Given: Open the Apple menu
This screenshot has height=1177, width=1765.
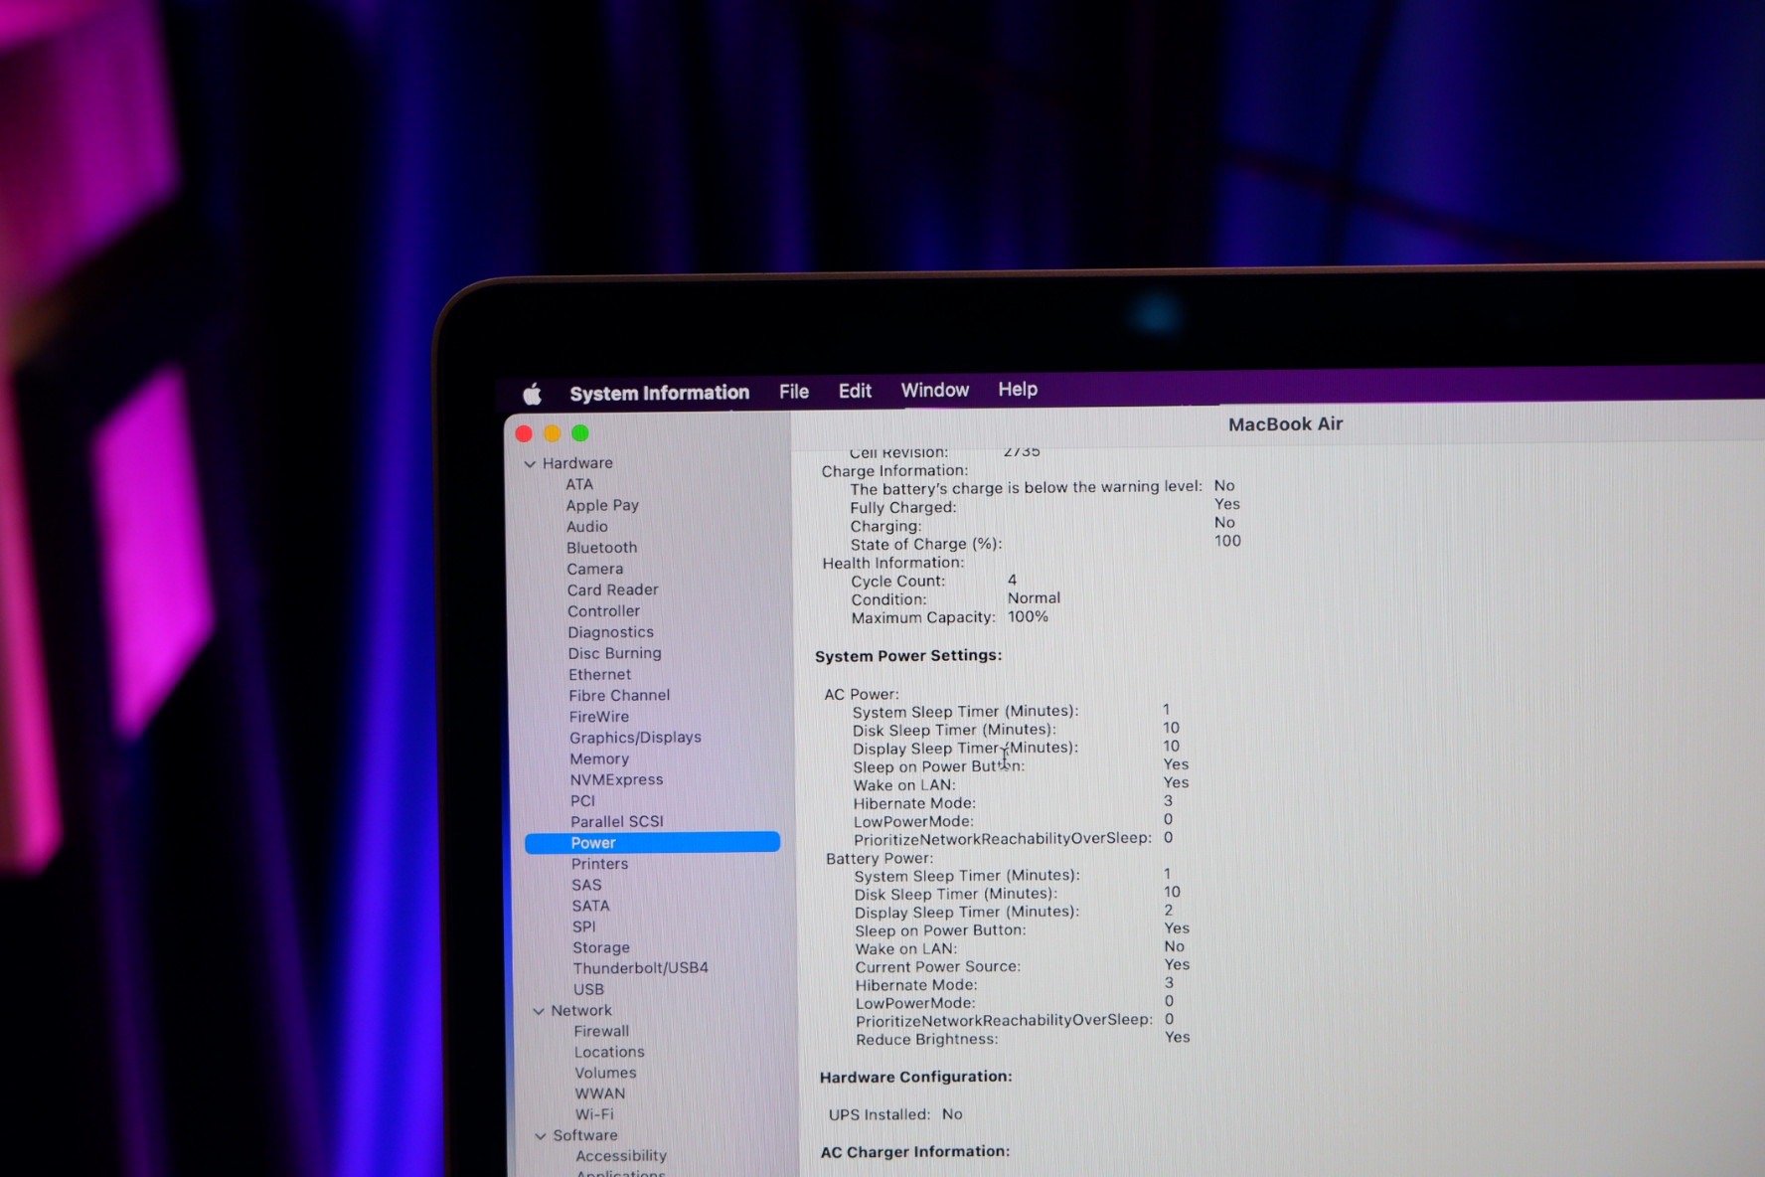Looking at the screenshot, I should 532,394.
